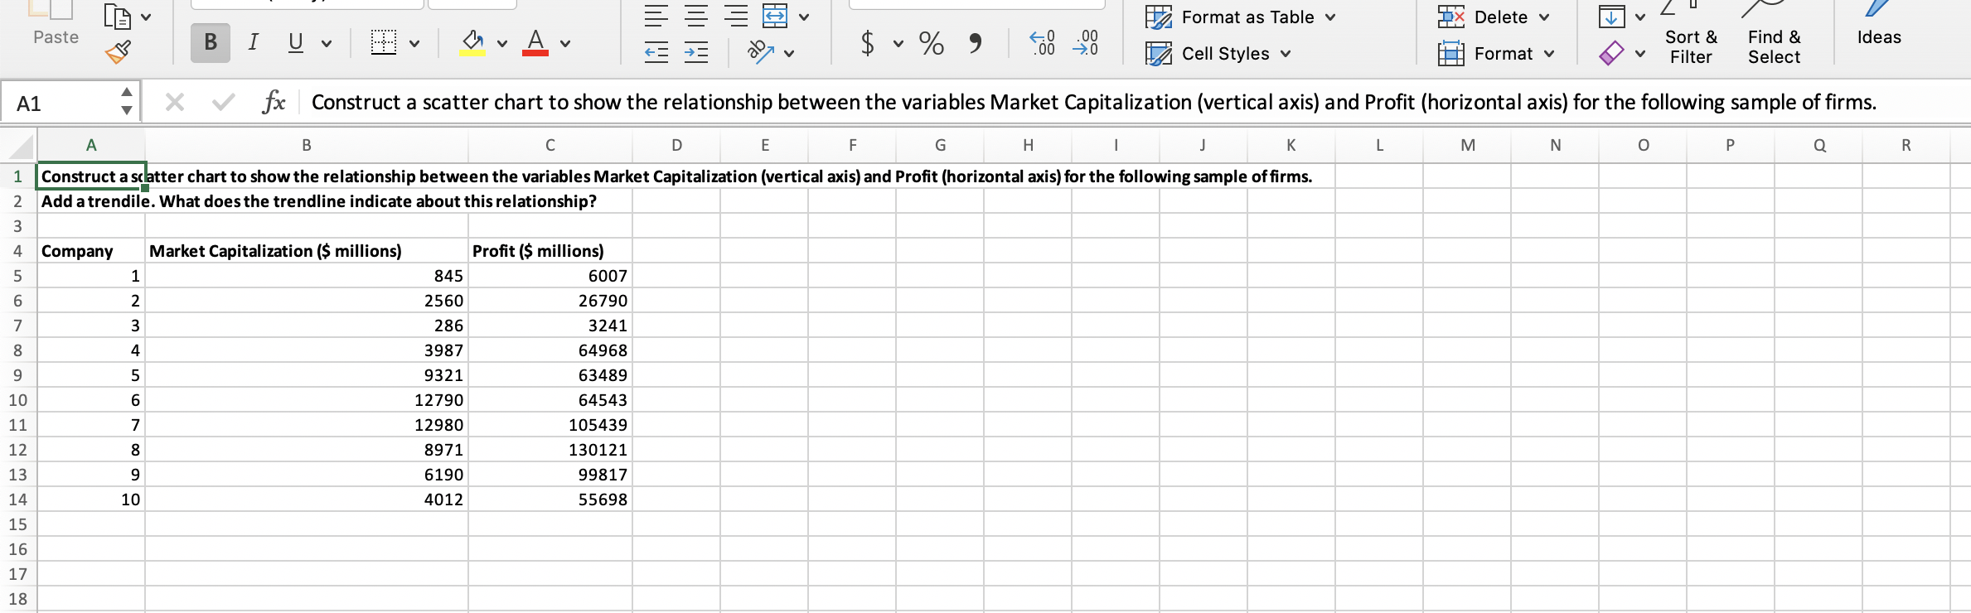Image resolution: width=1971 pixels, height=613 pixels.
Task: Click Decrease Decimal icon
Action: tap(1085, 42)
